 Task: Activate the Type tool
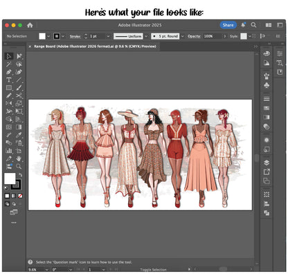tap(9, 80)
